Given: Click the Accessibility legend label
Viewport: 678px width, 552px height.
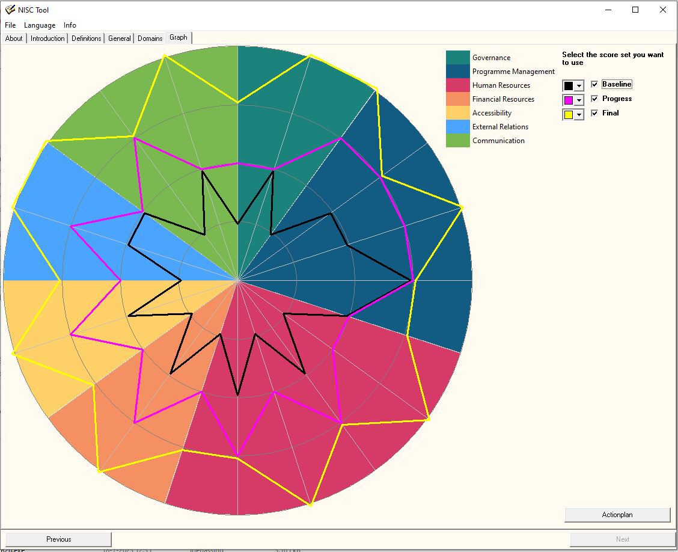Looking at the screenshot, I should click(x=492, y=113).
